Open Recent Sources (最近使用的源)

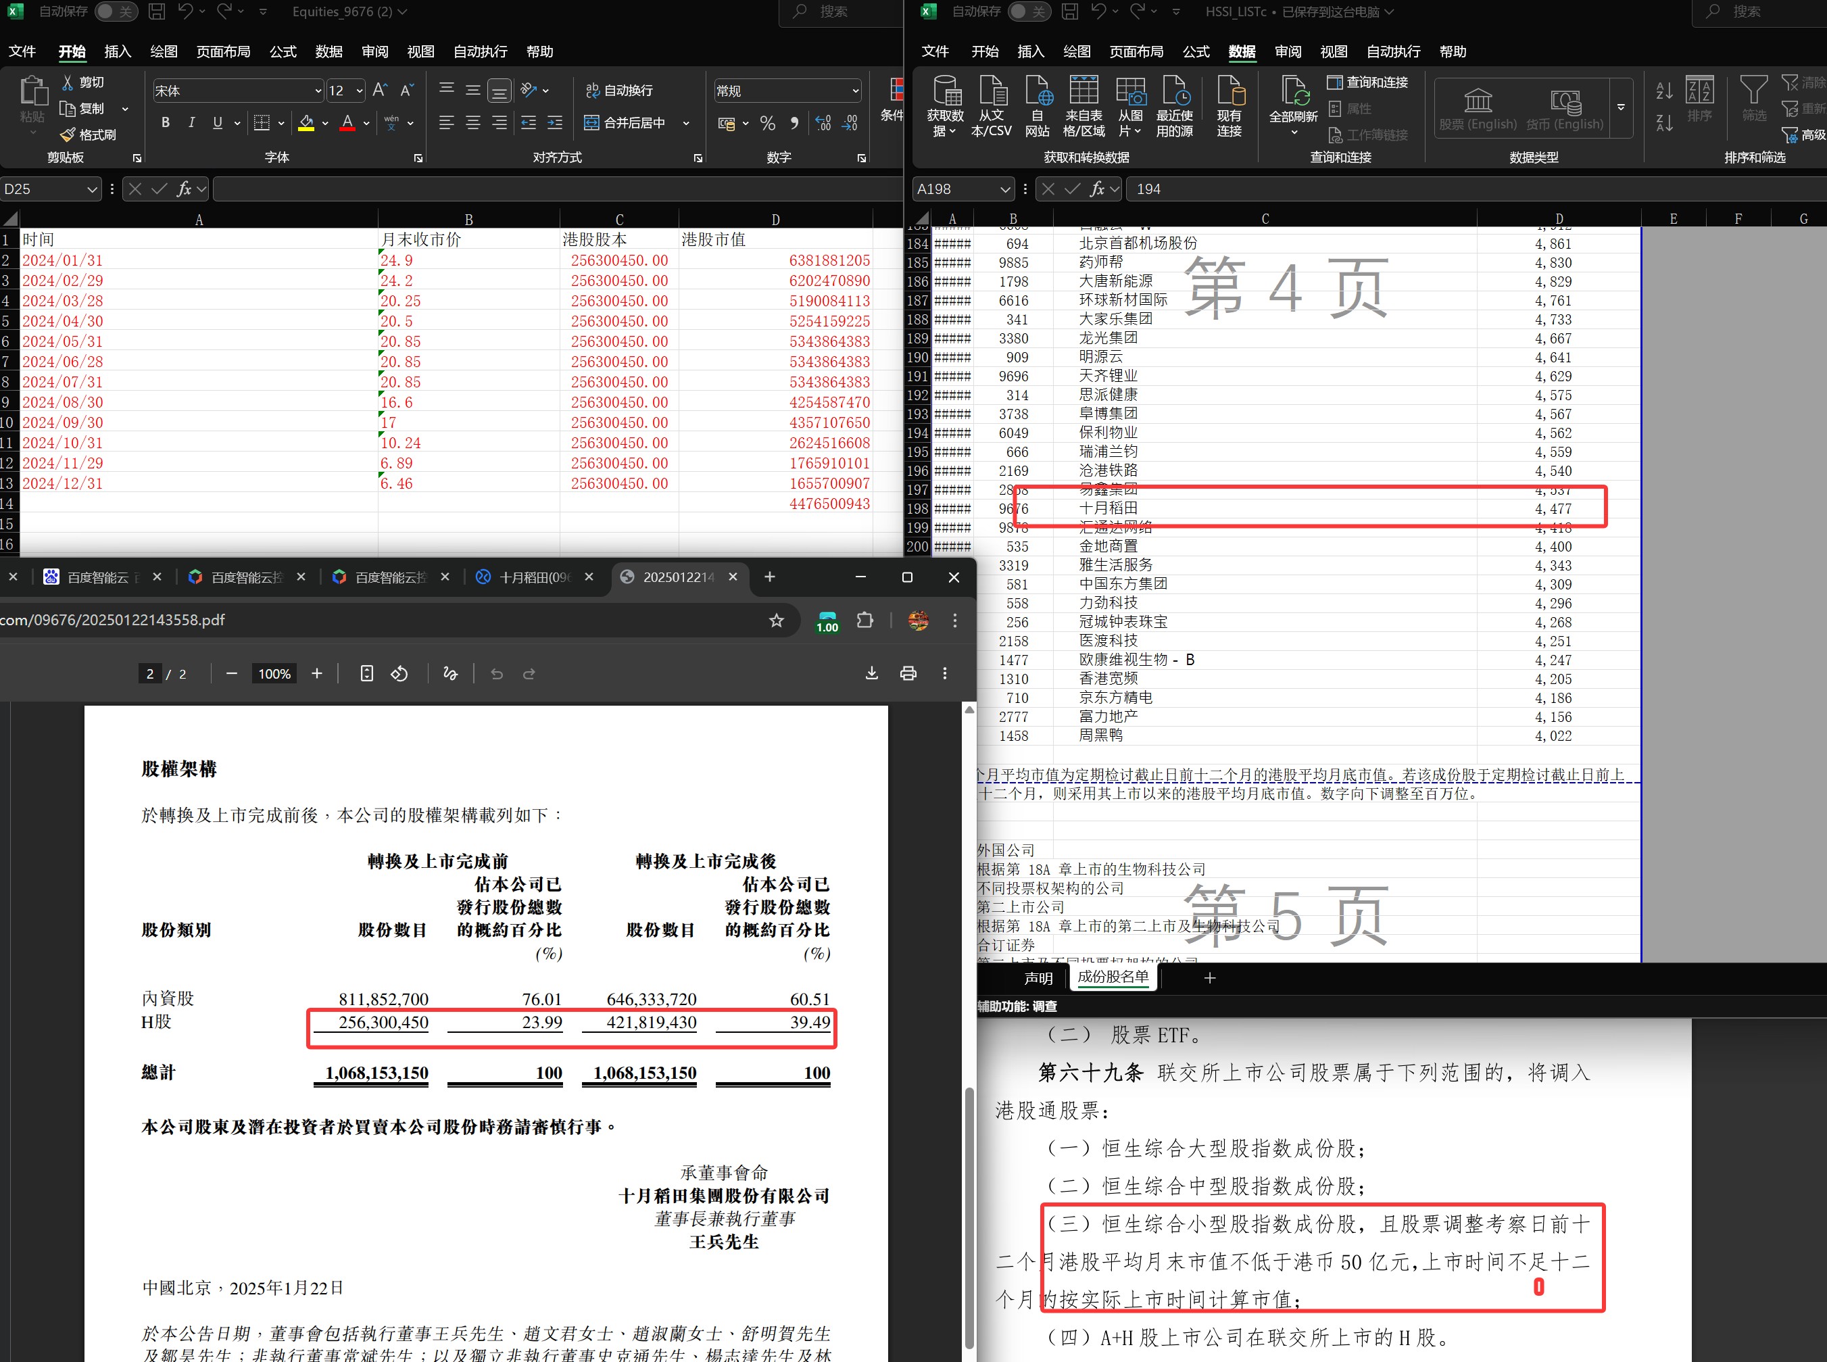(x=1175, y=105)
